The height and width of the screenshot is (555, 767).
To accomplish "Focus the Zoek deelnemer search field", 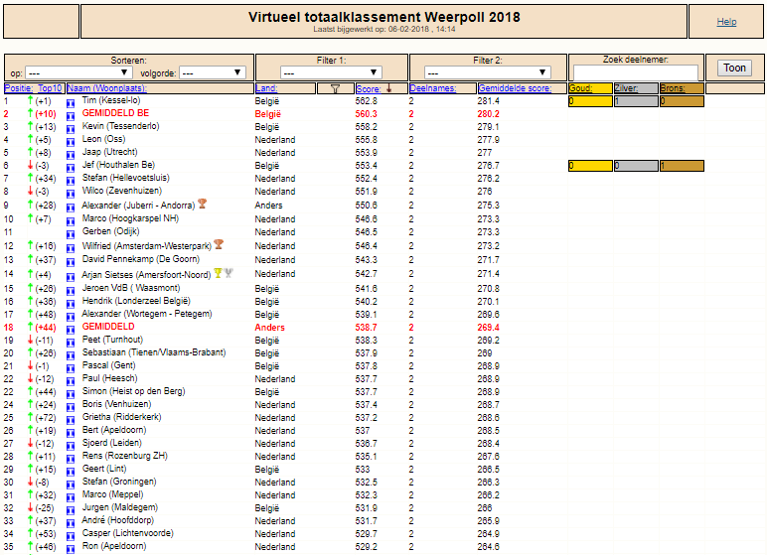I will pyautogui.click(x=636, y=72).
